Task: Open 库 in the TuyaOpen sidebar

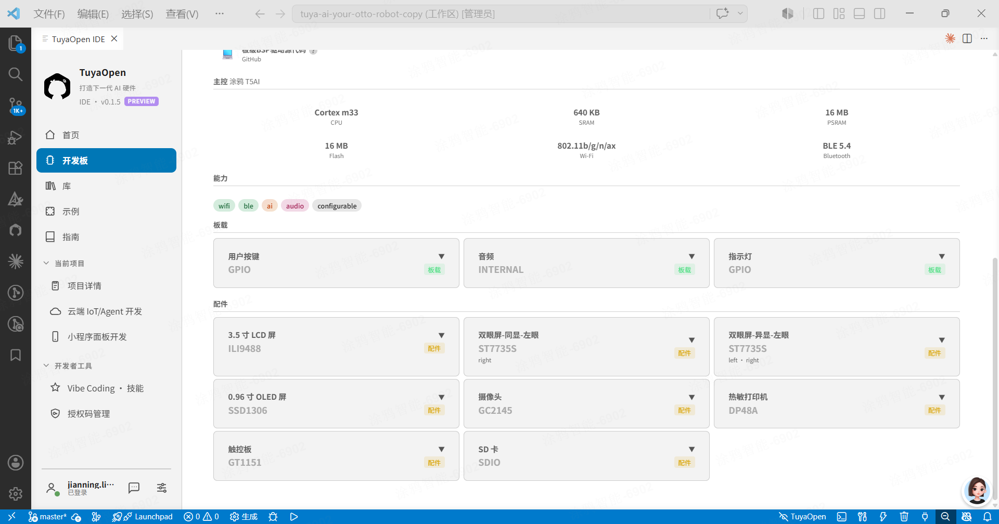Action: pos(106,186)
